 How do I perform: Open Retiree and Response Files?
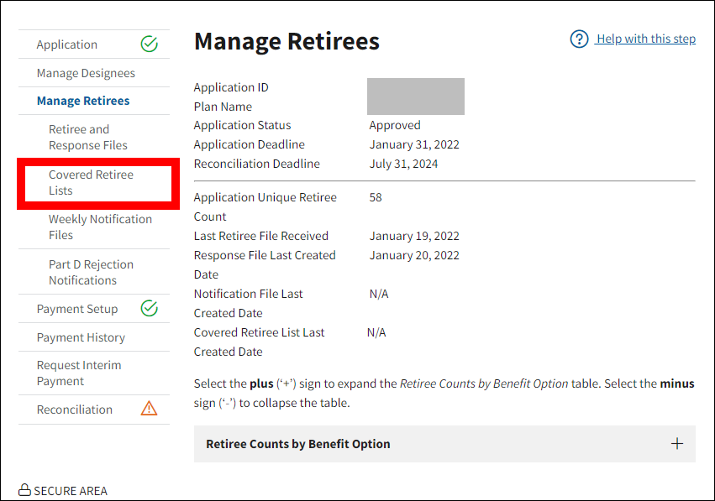87,137
